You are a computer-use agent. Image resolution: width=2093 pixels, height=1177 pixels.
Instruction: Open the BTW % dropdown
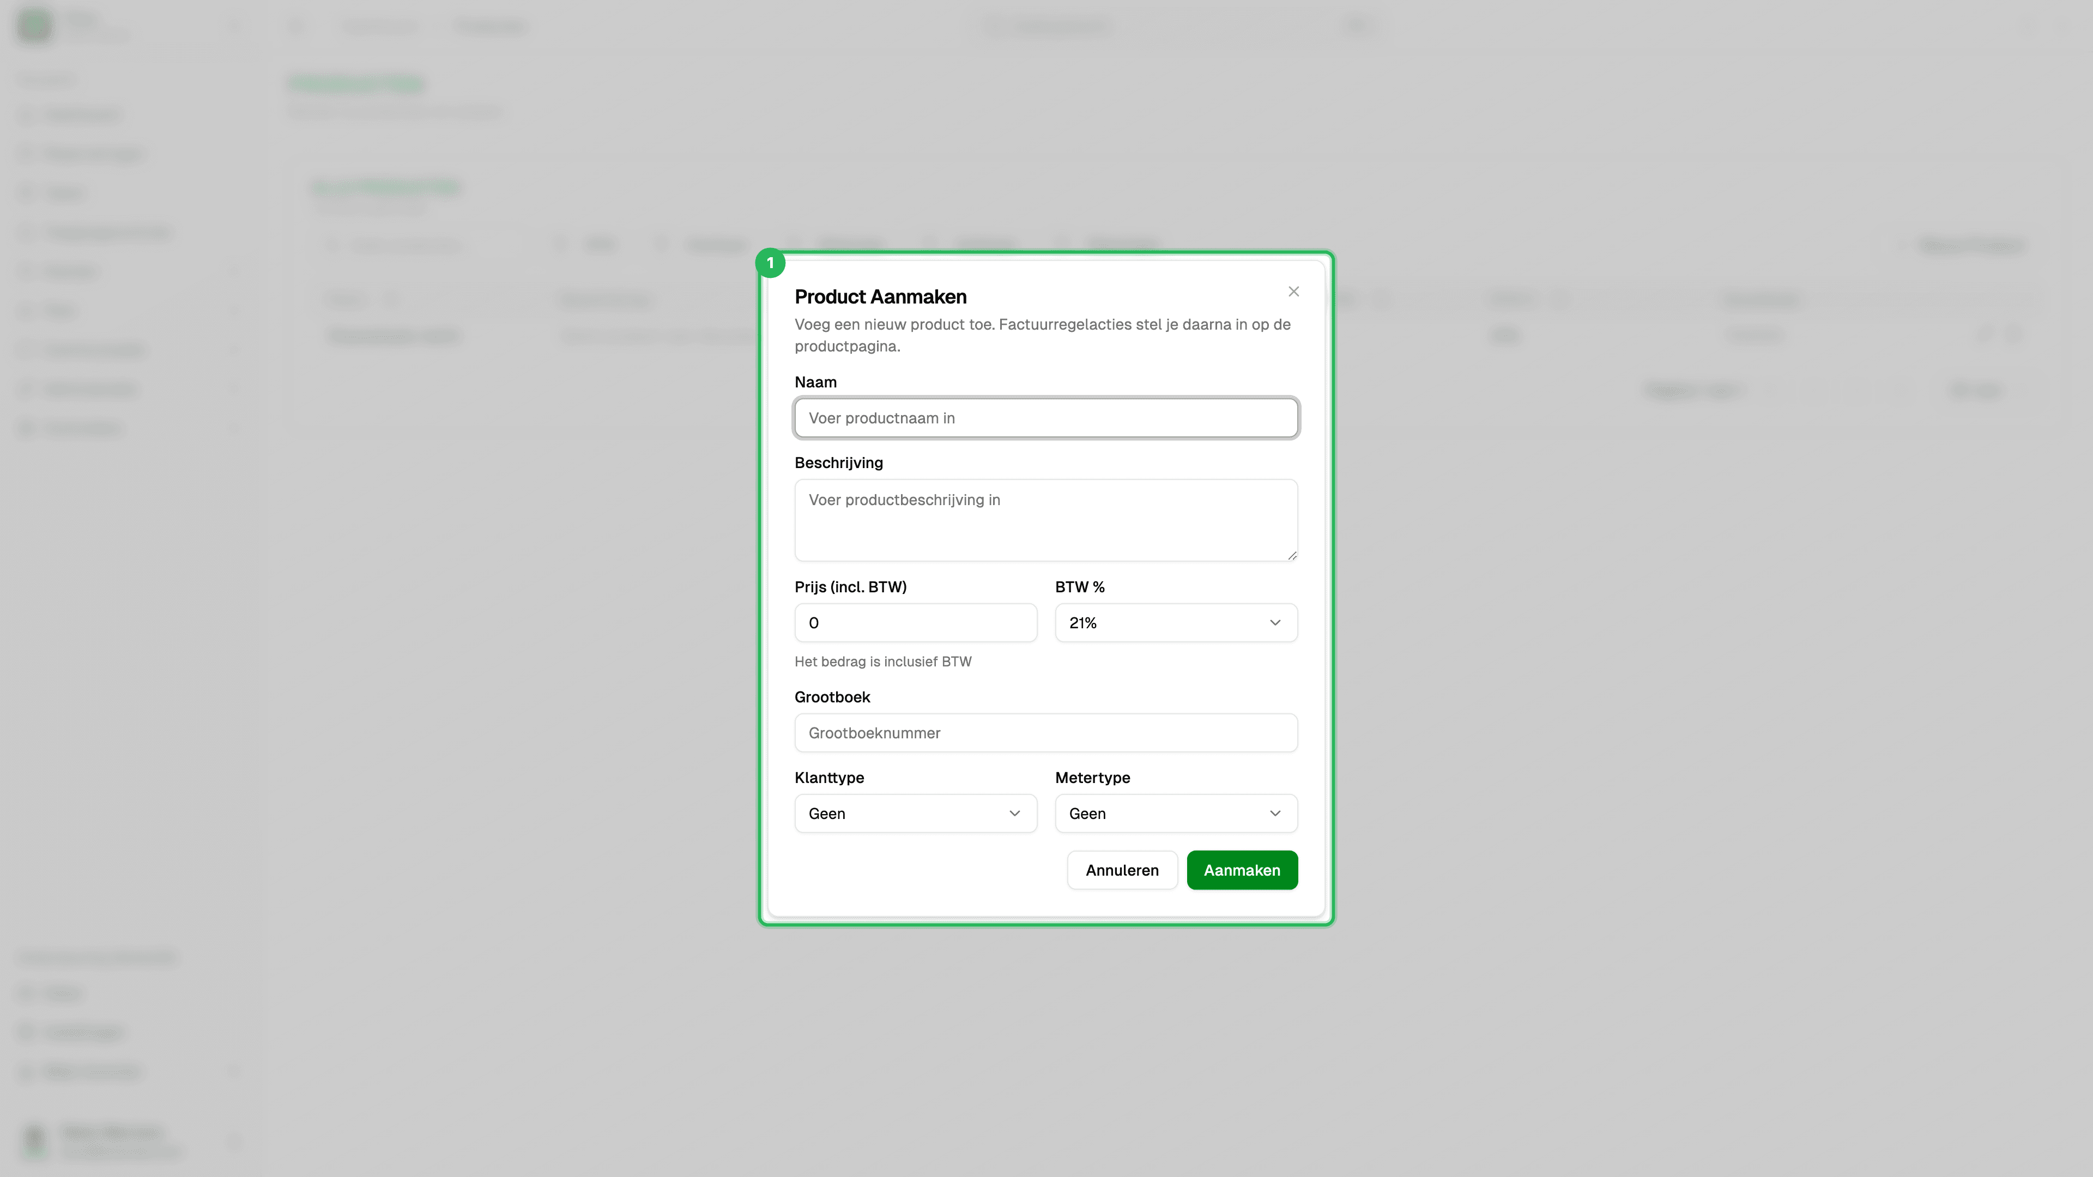tap(1176, 623)
